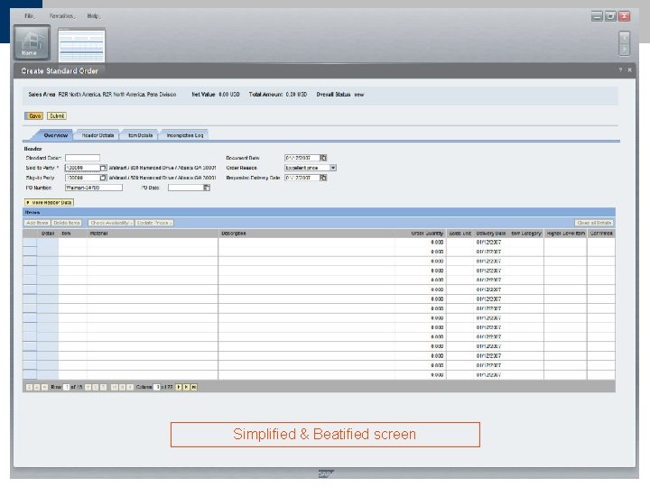Open the Favorites menu
The width and height of the screenshot is (650, 487).
click(62, 16)
